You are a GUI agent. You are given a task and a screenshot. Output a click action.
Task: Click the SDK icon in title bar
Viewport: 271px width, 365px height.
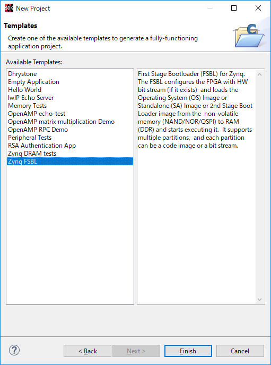click(x=9, y=8)
